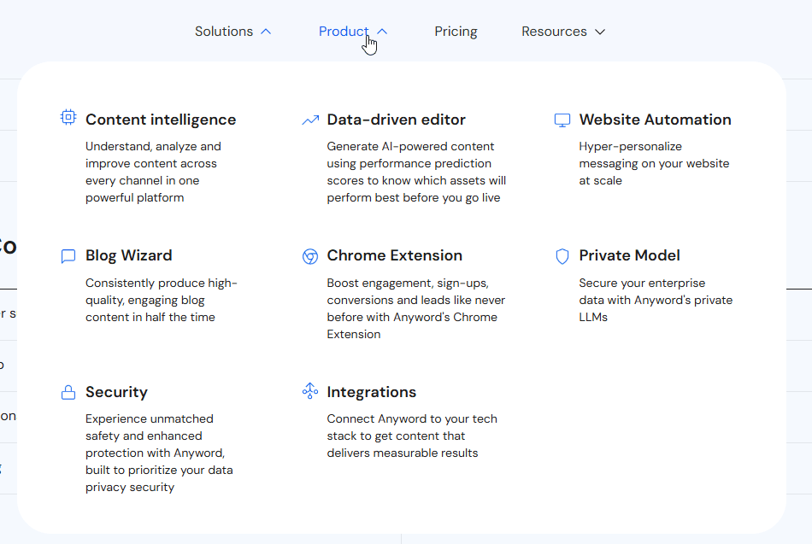Go to Content intelligence heading link
812x544 pixels.
click(x=161, y=120)
